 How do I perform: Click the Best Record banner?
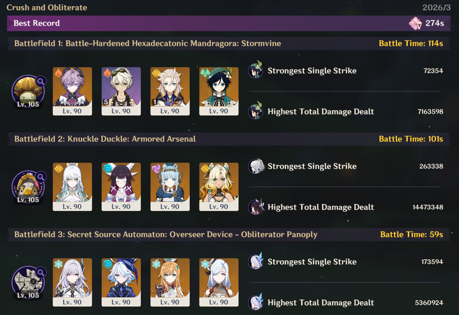pyautogui.click(x=229, y=23)
